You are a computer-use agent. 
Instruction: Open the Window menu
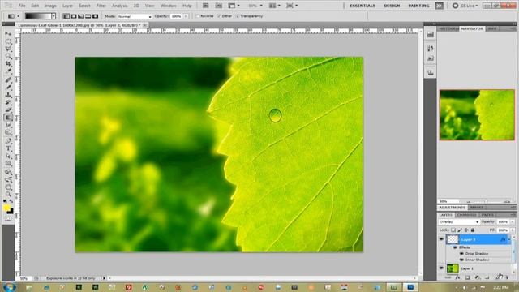[168, 6]
